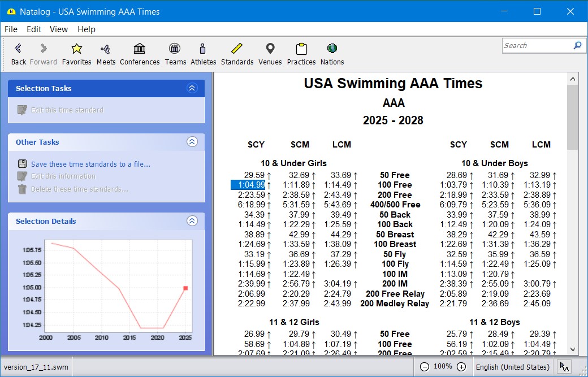Open the Venues map pin icon
Image resolution: width=588 pixels, height=377 pixels.
270,49
